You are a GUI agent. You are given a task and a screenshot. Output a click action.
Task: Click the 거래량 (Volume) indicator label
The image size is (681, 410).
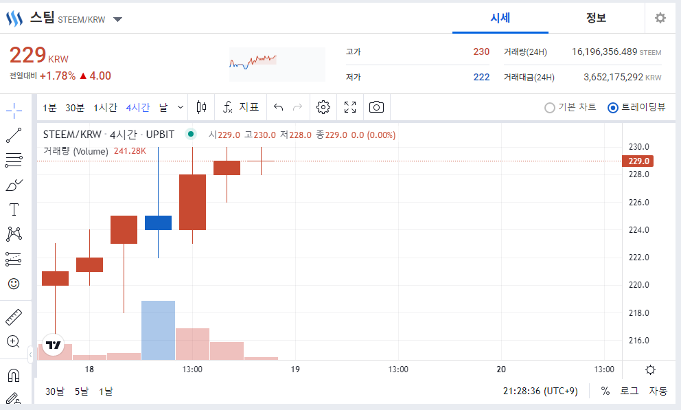click(x=76, y=151)
